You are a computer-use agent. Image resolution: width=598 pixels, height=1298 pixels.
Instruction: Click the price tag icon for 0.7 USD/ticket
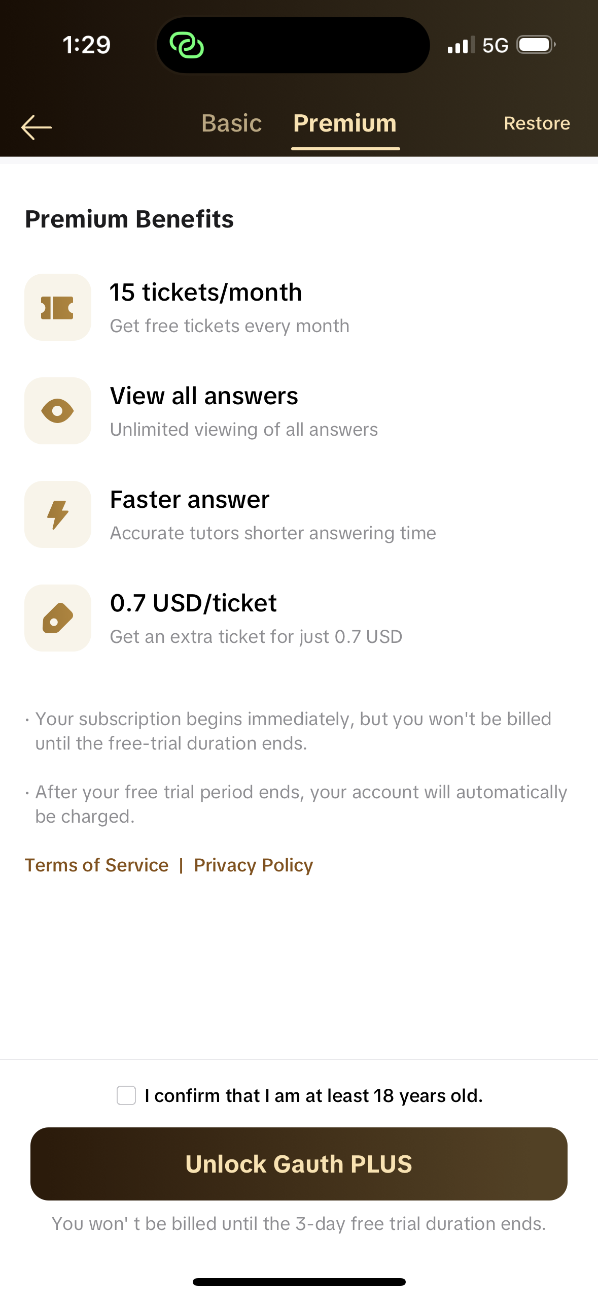58,618
